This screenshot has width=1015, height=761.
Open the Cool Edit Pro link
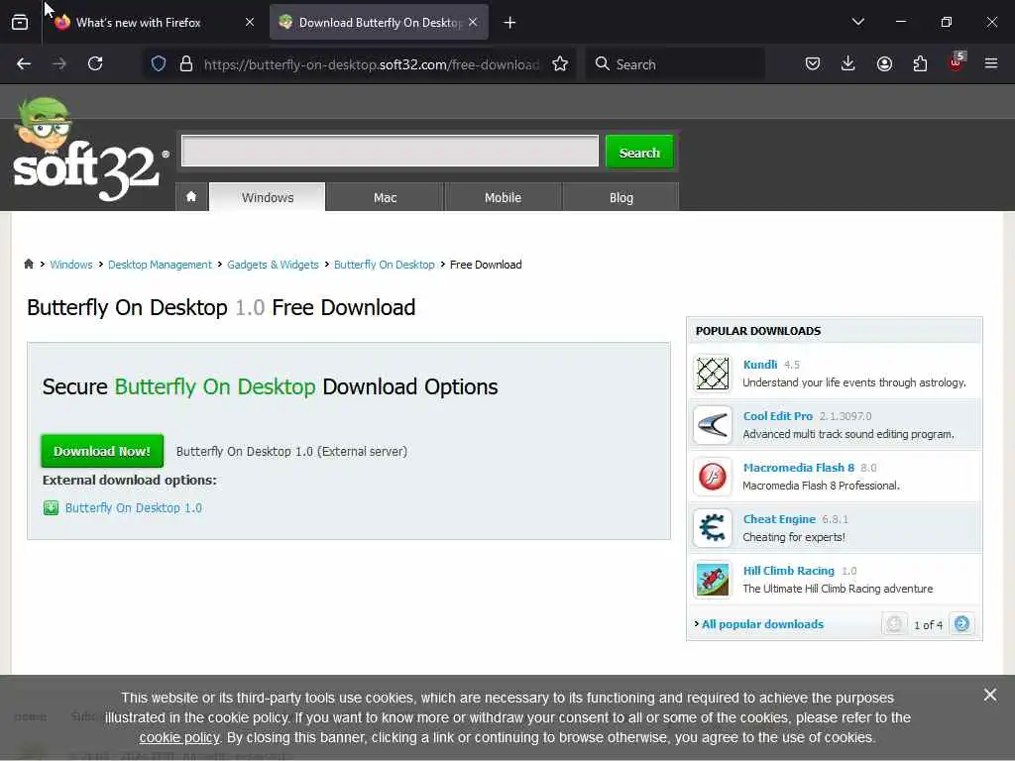pos(778,416)
